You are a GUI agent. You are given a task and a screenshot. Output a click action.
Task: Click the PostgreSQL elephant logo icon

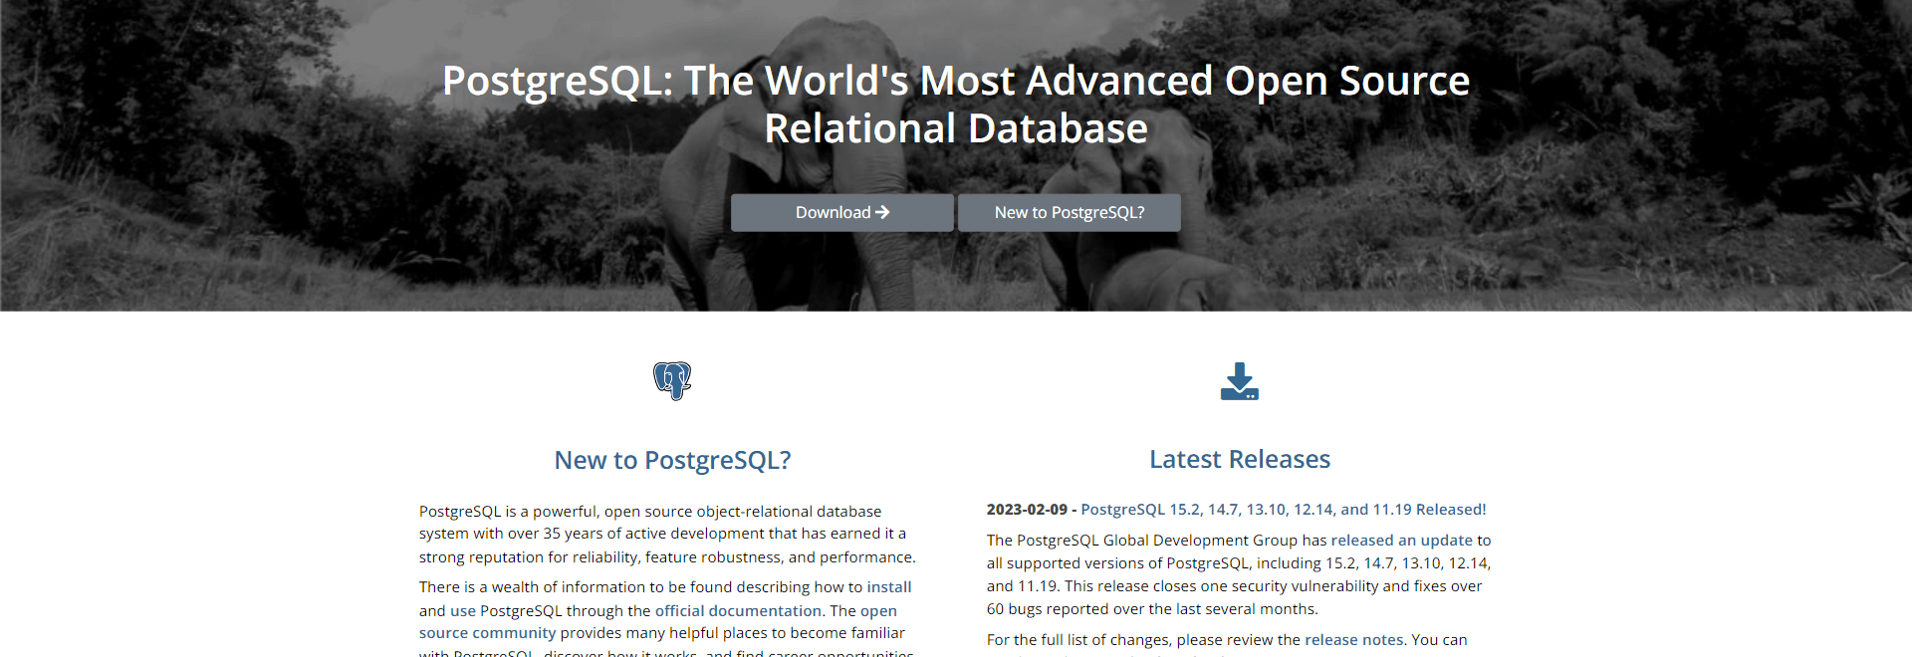(672, 380)
